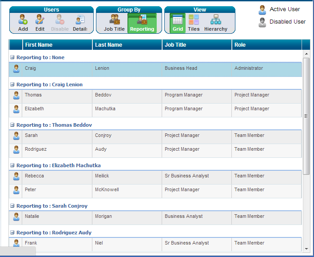
Task: Click user icon beside Natalie Morigan
Action: [x=16, y=217]
